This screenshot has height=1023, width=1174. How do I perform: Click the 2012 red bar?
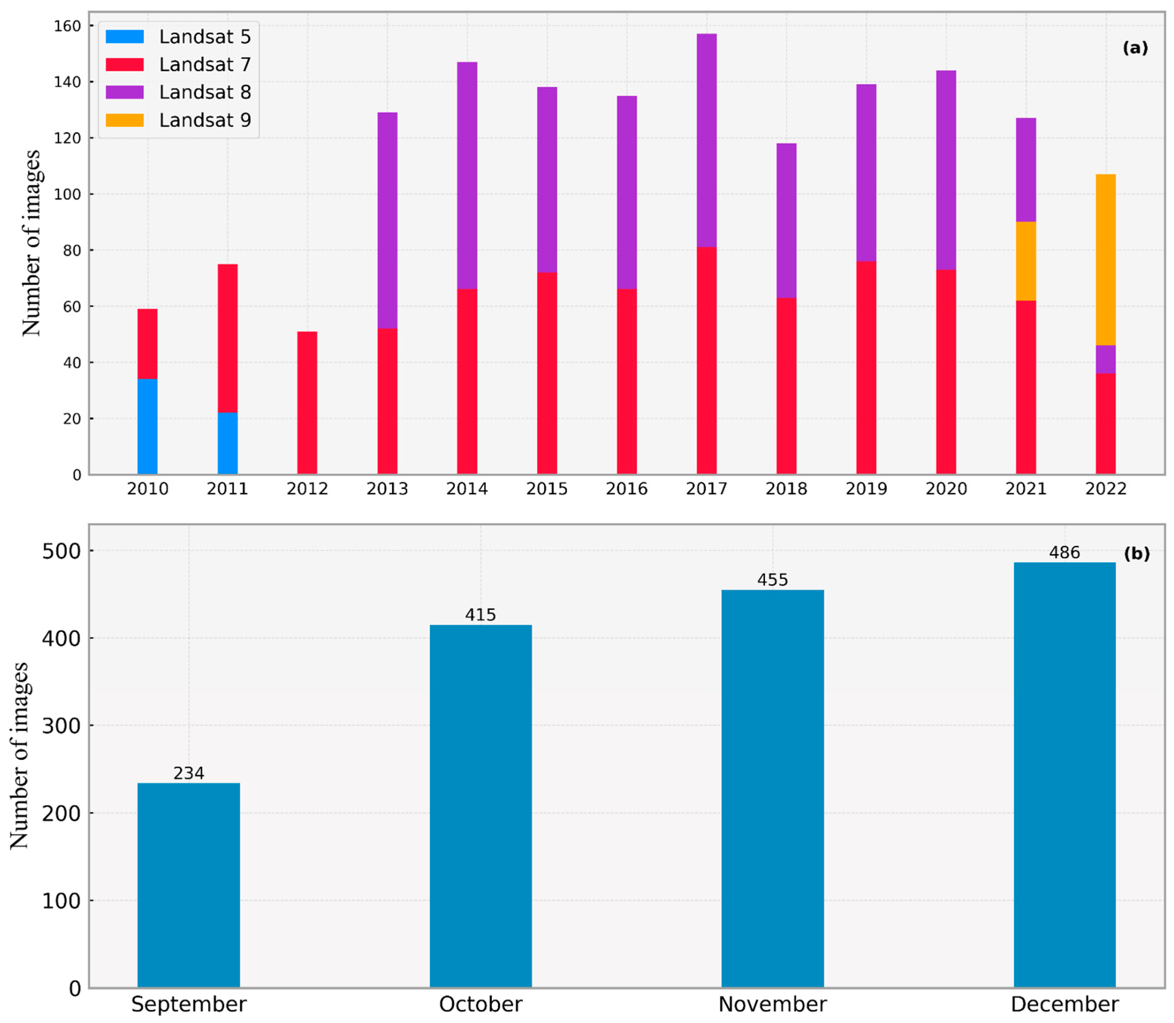[x=307, y=402]
